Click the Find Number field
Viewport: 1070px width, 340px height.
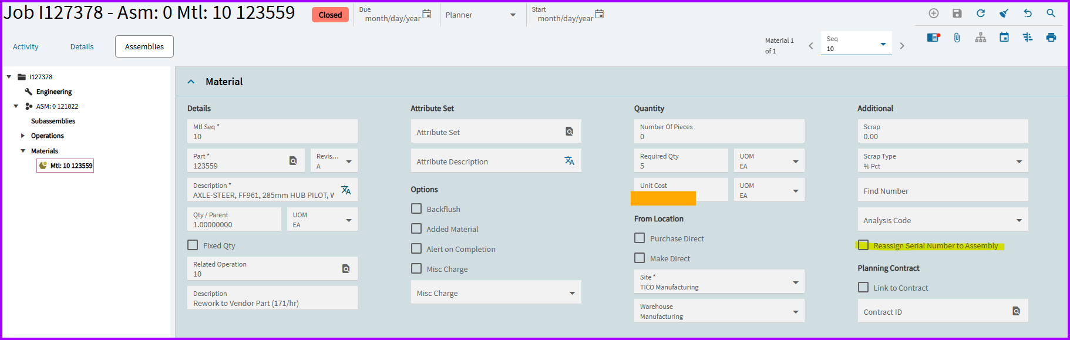943,190
